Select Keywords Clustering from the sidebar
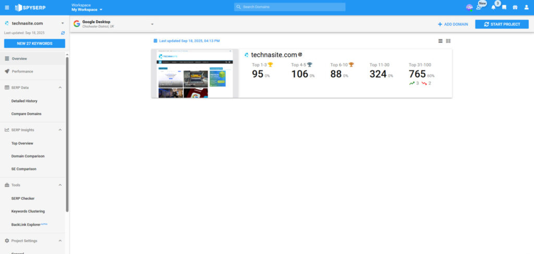The height and width of the screenshot is (254, 534). pyautogui.click(x=28, y=211)
